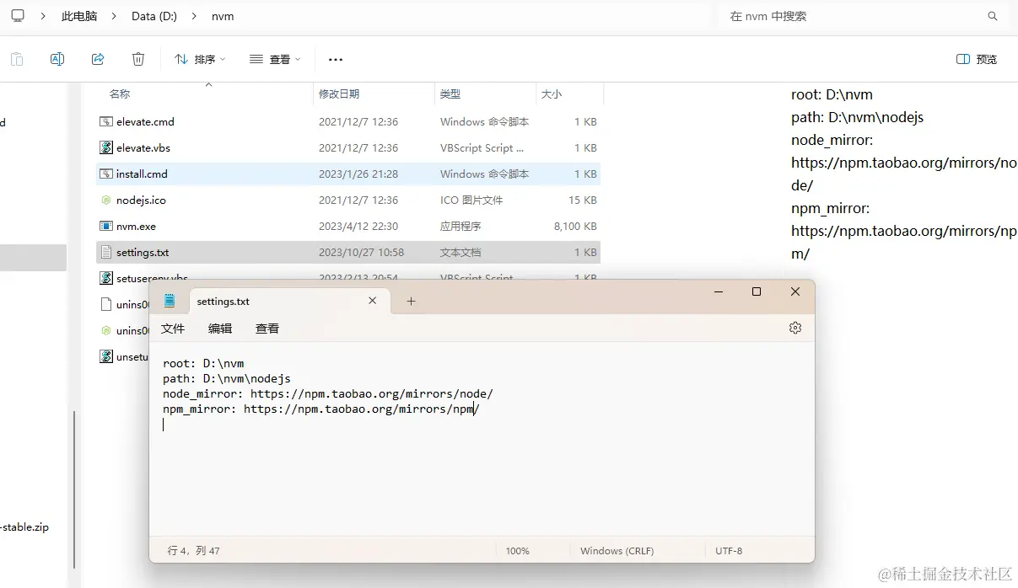Expand breadcrumb chevron before 此电脑
This screenshot has width=1018, height=588.
tap(44, 16)
